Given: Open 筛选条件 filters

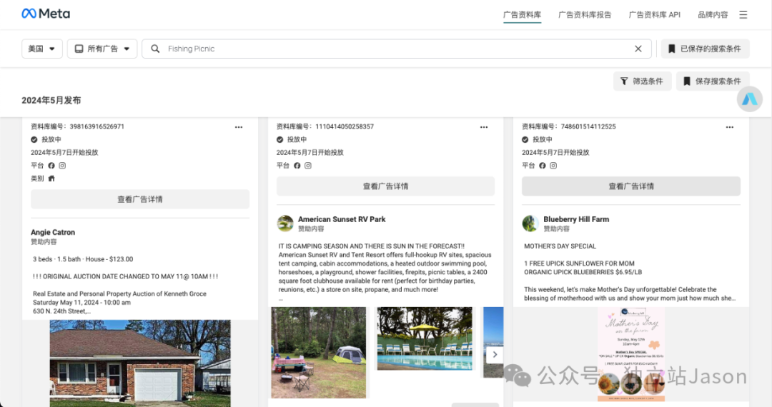Looking at the screenshot, I should tap(642, 81).
